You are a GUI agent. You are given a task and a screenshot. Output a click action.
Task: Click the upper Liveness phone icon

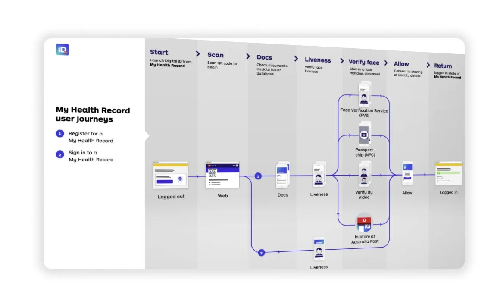(x=319, y=174)
